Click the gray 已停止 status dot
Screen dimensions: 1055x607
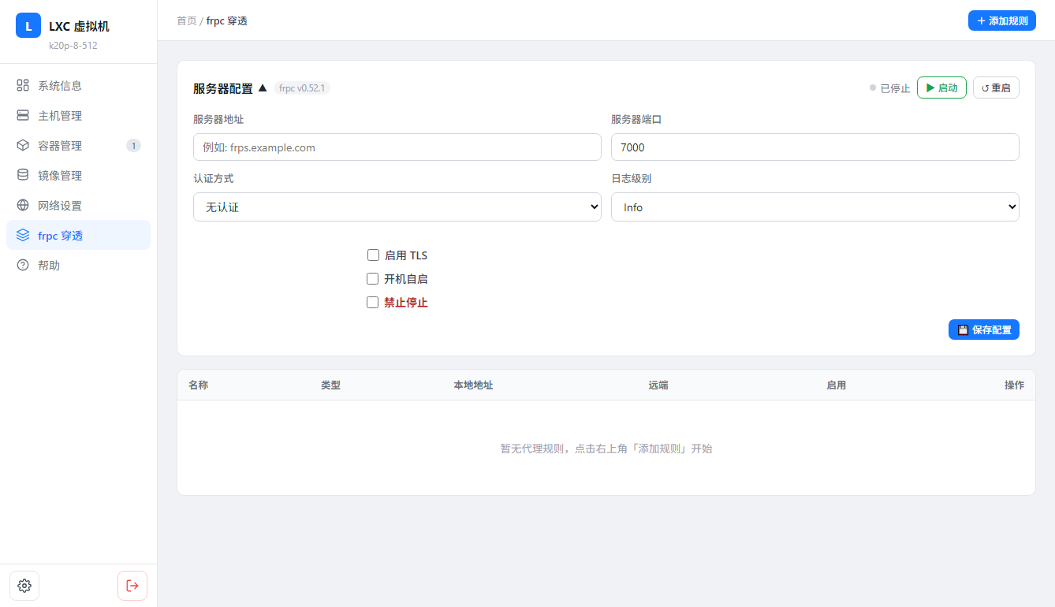(x=873, y=88)
